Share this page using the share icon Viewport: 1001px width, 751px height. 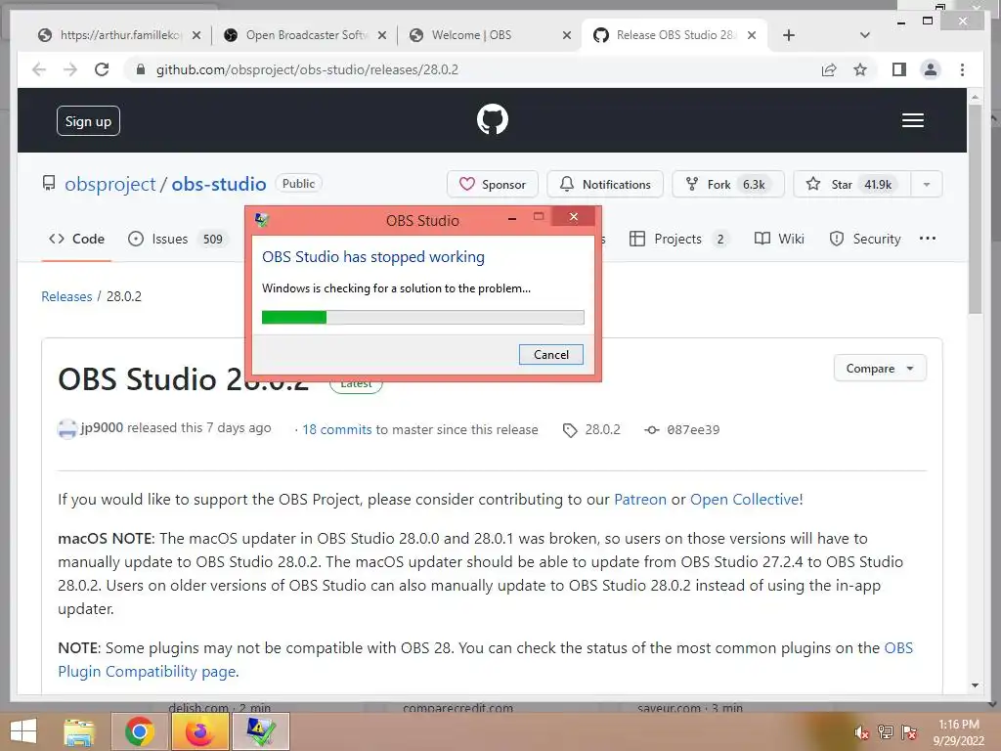[829, 69]
